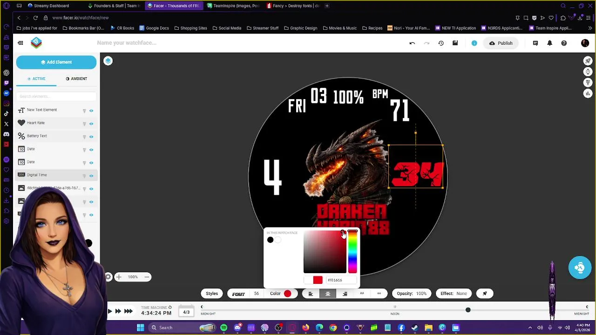Save watchface with the floppy disk icon
Image resolution: width=596 pixels, height=335 pixels.
pos(455,43)
